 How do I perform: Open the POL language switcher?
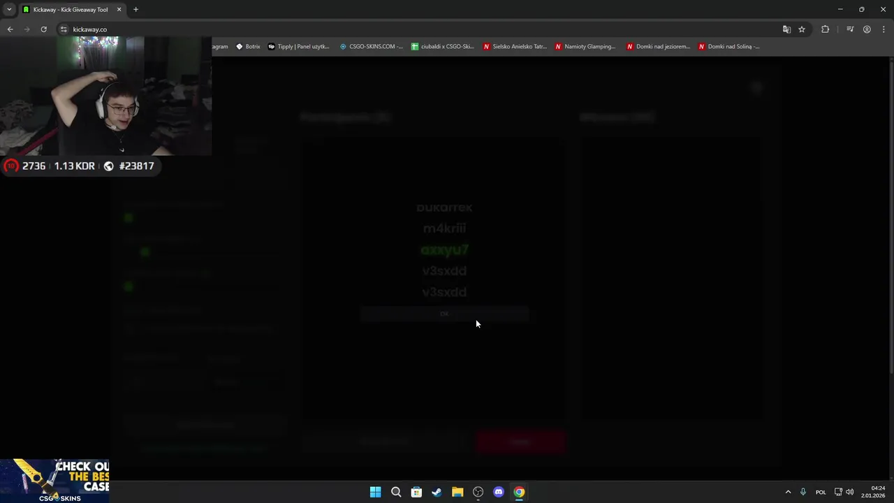(821, 492)
